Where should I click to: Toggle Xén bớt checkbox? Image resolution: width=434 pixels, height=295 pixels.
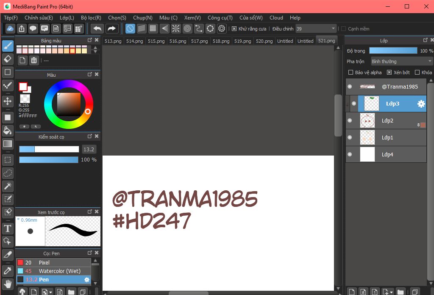(x=389, y=72)
